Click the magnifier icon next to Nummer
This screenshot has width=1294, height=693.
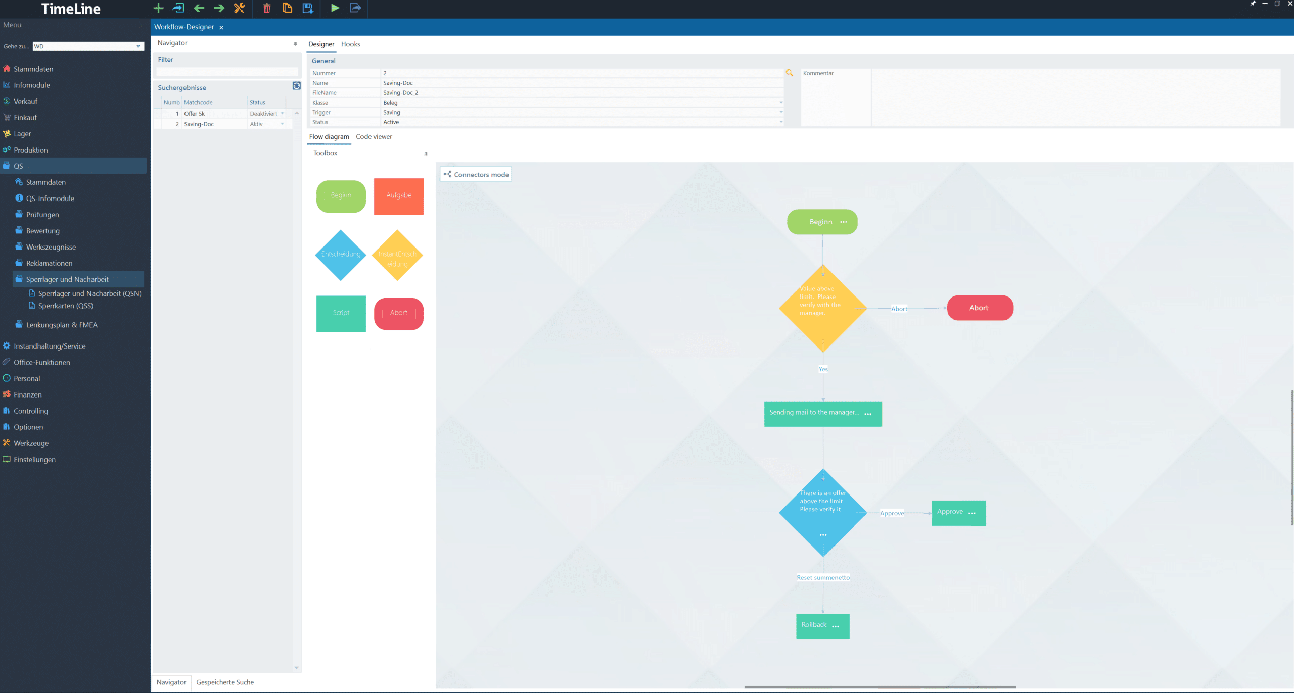click(x=789, y=73)
